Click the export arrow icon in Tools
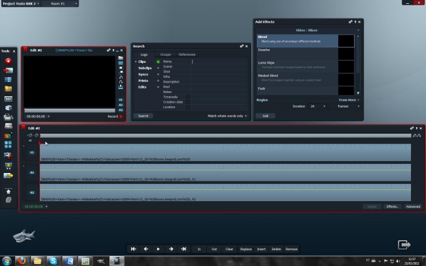 tap(9, 176)
